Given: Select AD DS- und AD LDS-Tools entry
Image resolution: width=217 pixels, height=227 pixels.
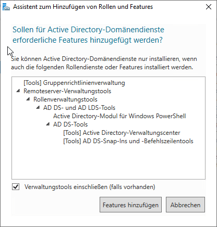Looking at the screenshot, I should [x=79, y=108].
